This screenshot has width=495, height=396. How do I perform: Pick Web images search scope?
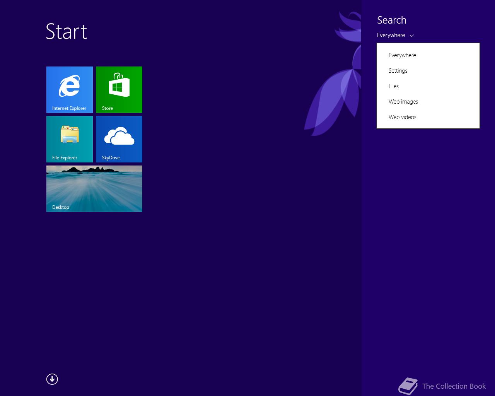click(428, 102)
